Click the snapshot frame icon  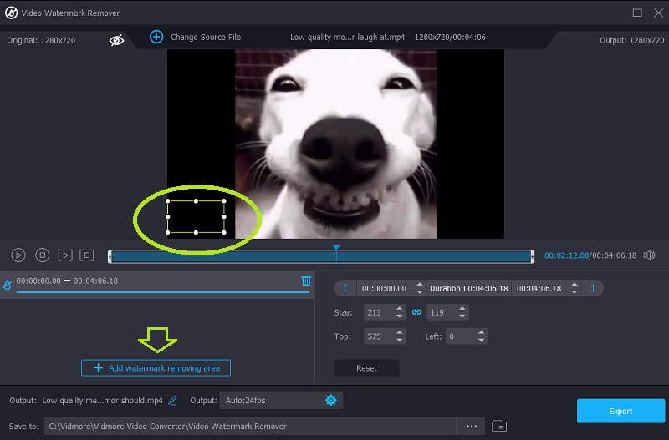88,255
